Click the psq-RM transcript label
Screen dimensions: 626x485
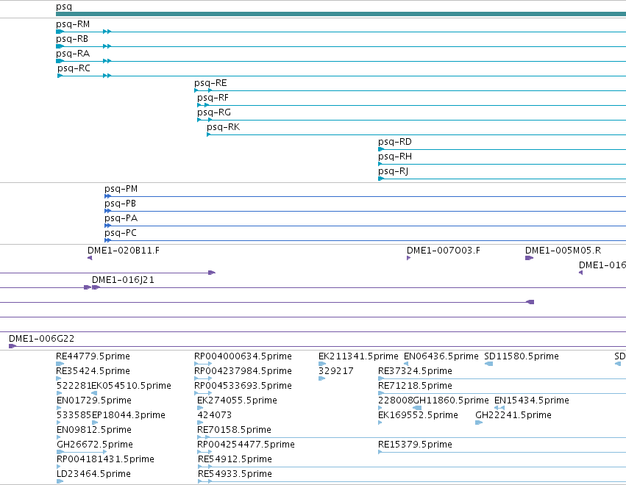click(73, 24)
